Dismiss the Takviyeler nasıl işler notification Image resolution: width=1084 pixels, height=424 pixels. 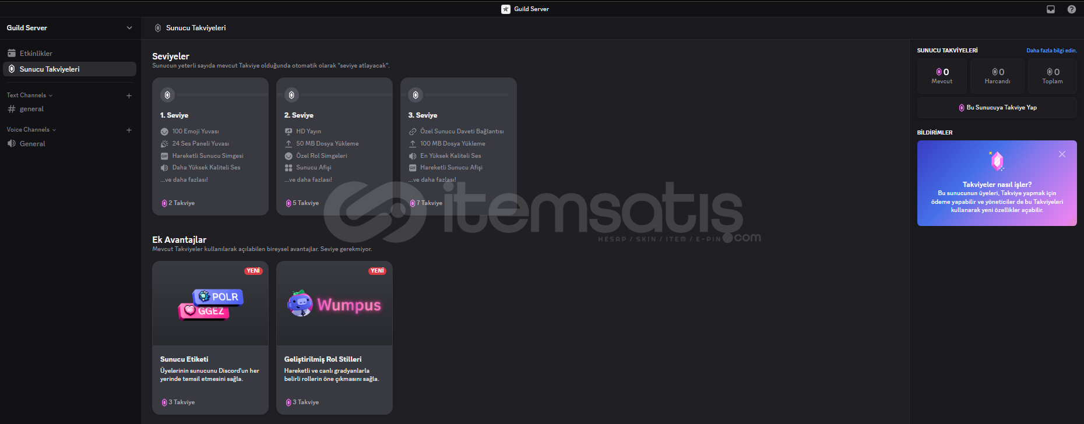click(x=1062, y=154)
